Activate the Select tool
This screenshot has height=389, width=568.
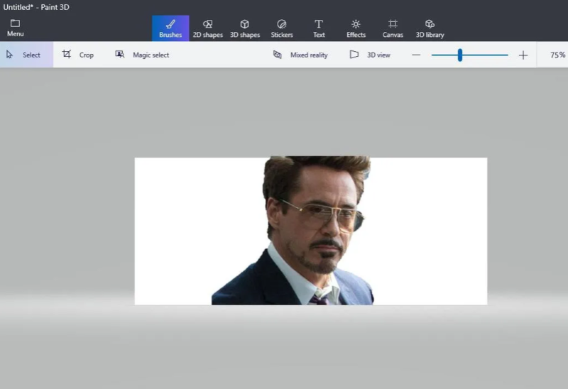point(26,55)
